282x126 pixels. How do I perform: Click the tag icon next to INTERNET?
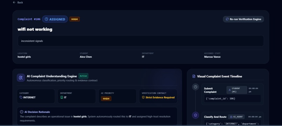[21, 97]
